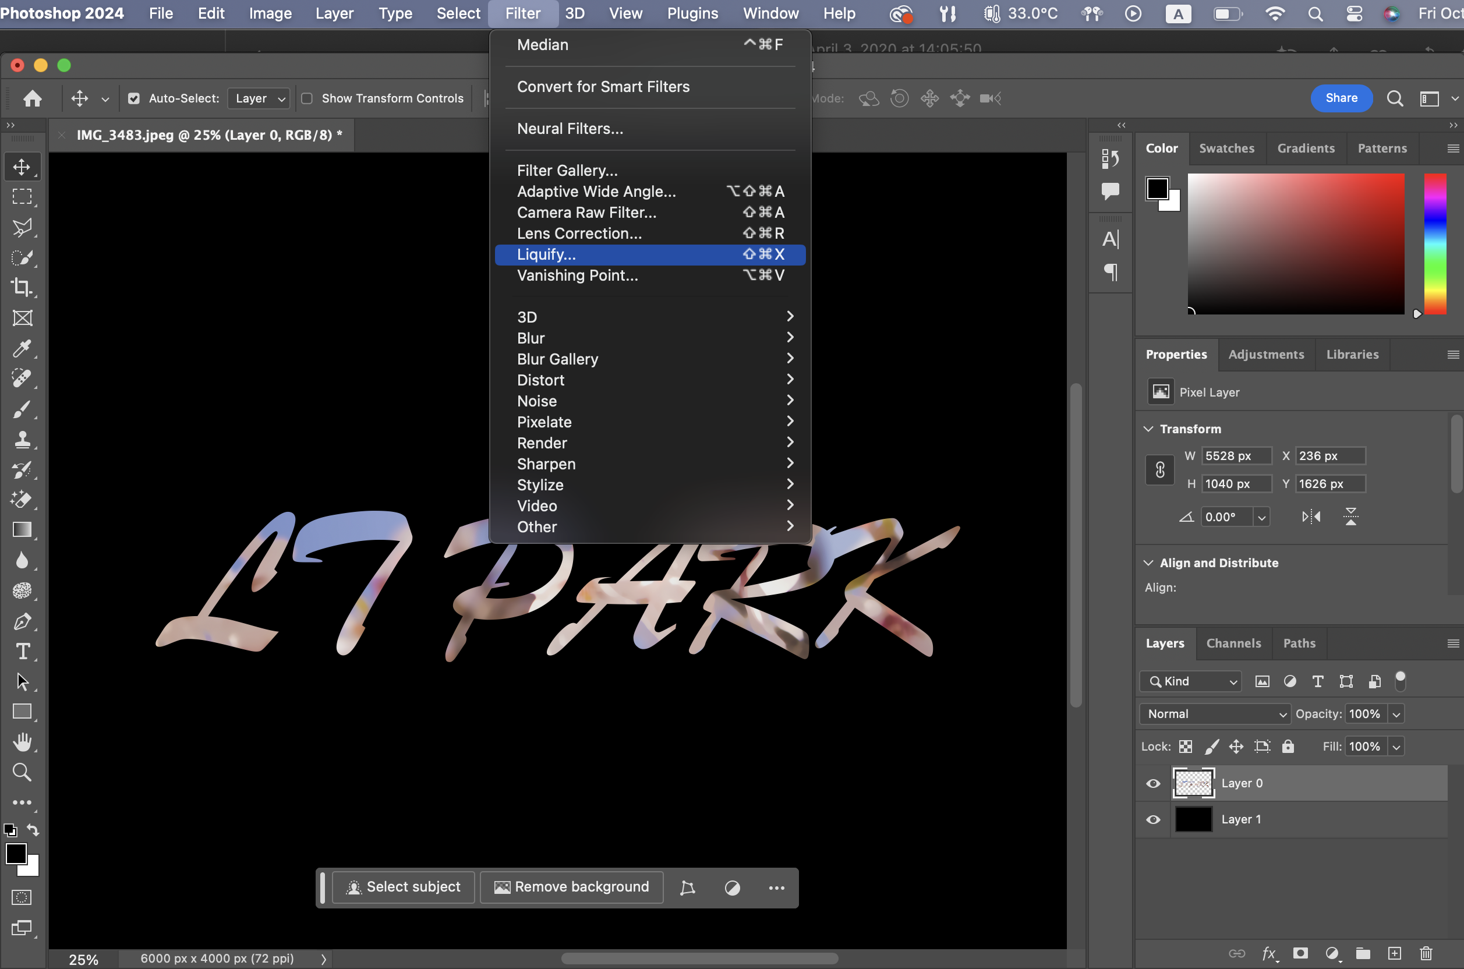Collapse the Transform section
The height and width of the screenshot is (969, 1464).
tap(1148, 429)
